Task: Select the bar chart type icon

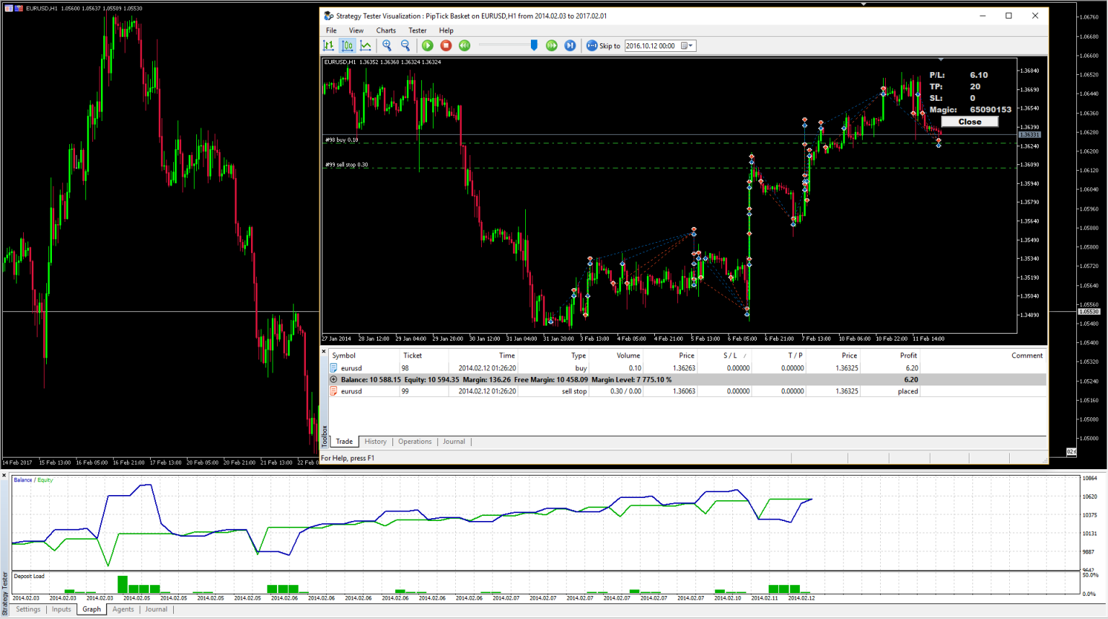Action: tap(329, 45)
